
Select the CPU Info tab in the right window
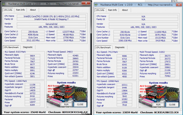100,10
